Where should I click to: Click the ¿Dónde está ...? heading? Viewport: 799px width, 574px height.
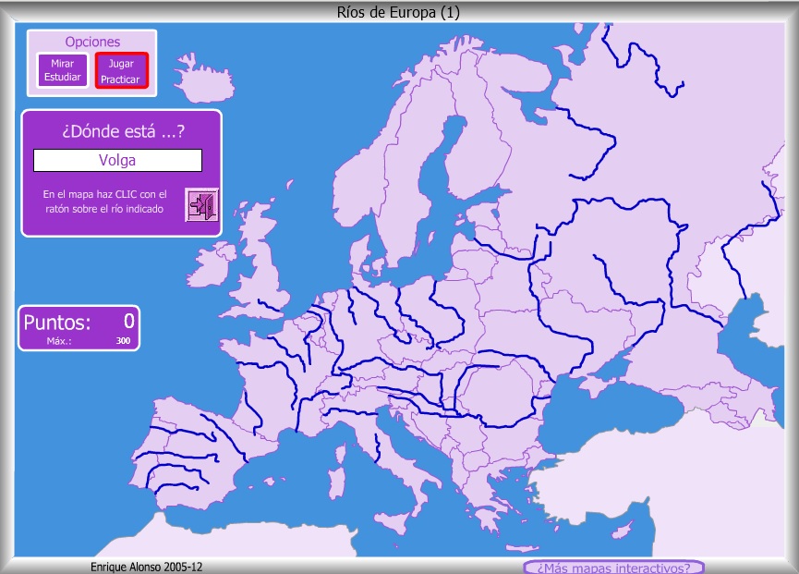point(123,131)
